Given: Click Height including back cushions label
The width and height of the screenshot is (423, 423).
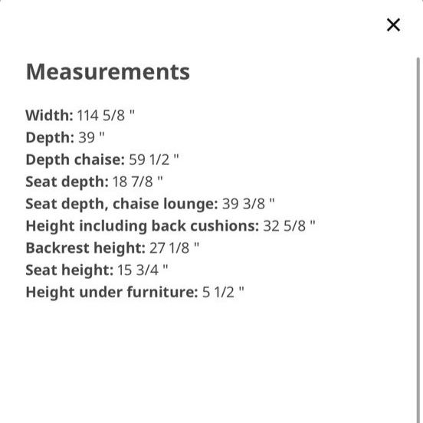Looking at the screenshot, I should [143, 226].
